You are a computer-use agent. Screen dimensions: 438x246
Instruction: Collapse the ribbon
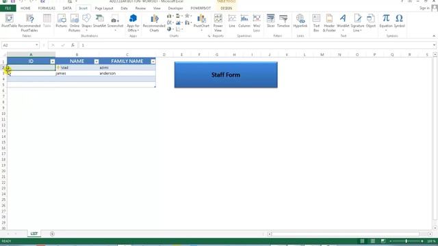[x=434, y=36]
